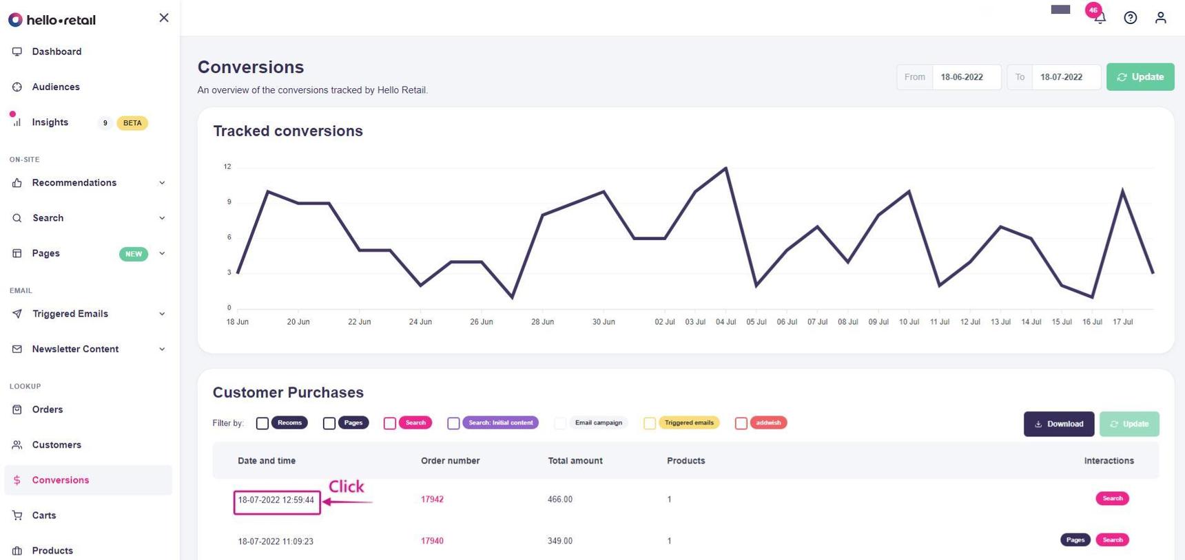Open order number 17942 link
The image size is (1185, 560).
tap(432, 499)
